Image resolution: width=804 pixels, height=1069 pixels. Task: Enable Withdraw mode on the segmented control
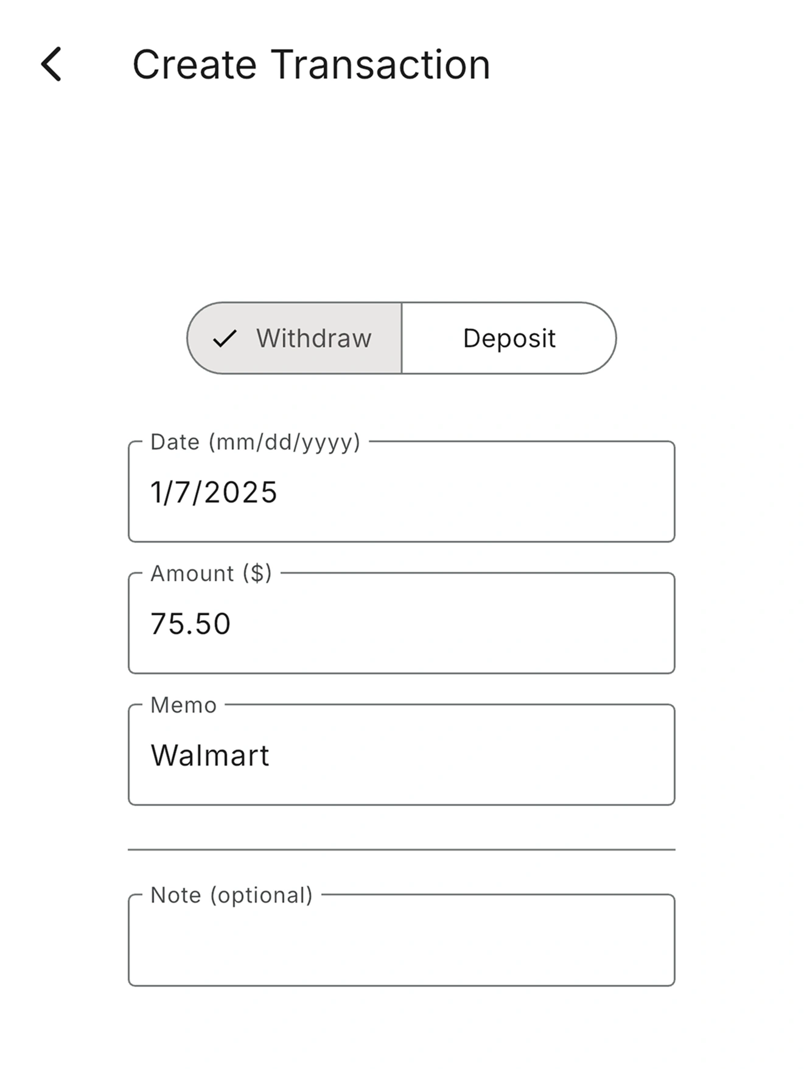coord(295,339)
